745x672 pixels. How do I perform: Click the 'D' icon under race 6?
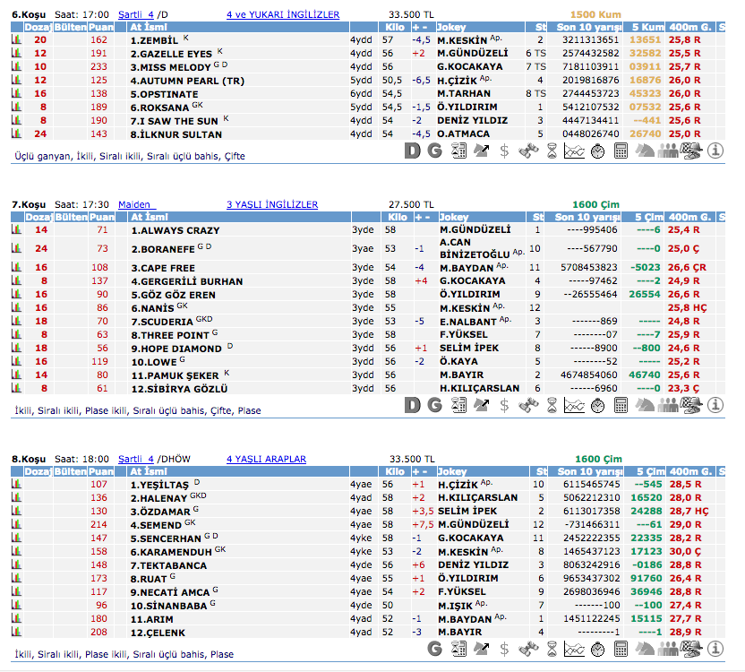tap(412, 151)
